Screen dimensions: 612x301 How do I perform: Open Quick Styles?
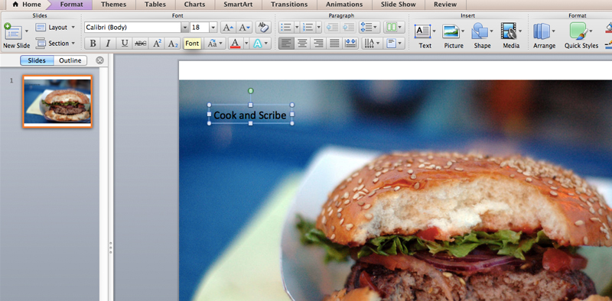(578, 31)
